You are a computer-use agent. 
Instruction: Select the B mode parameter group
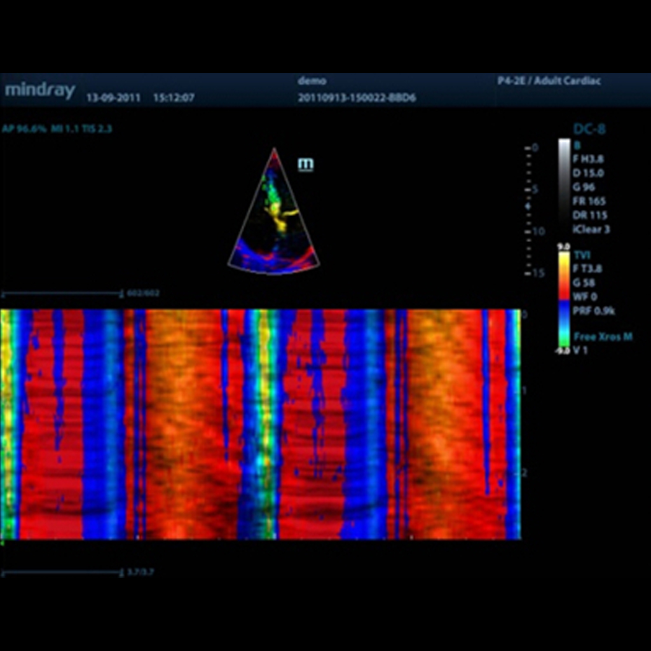click(578, 145)
